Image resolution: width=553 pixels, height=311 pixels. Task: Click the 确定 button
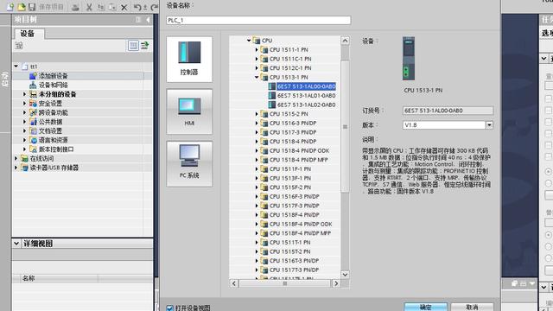[x=426, y=308]
